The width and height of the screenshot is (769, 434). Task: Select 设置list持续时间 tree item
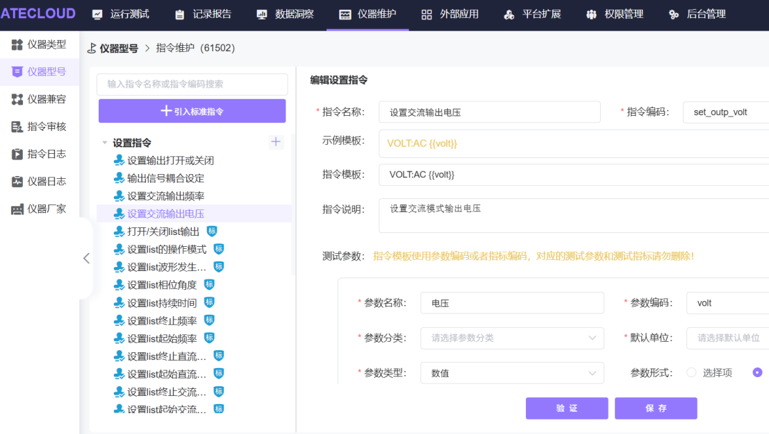coord(162,303)
